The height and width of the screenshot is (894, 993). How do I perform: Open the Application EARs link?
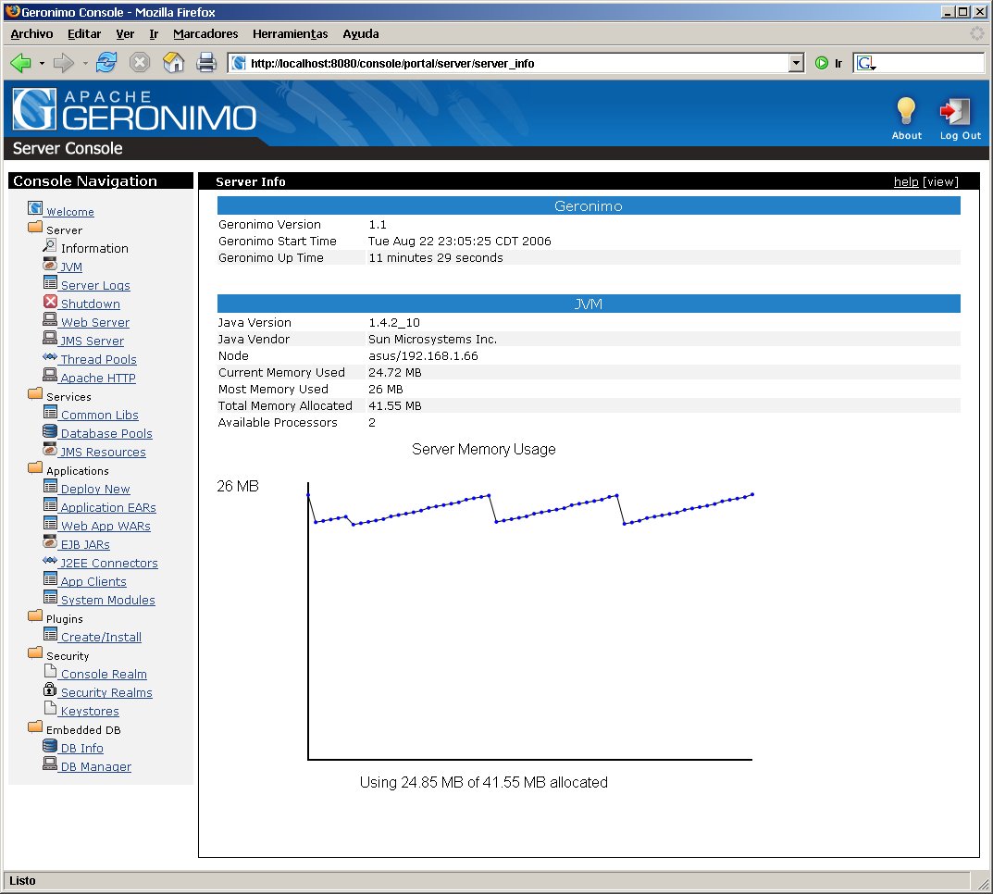click(x=107, y=508)
